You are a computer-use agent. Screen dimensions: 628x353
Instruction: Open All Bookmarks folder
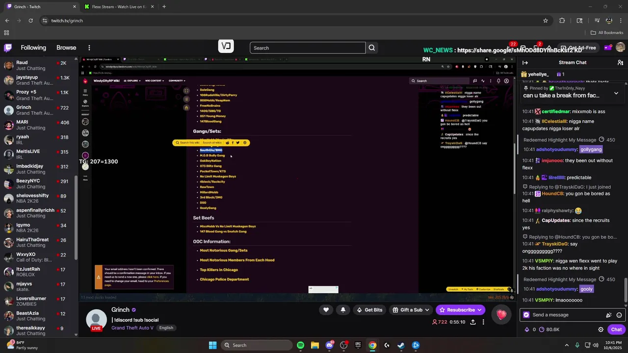coord(607,33)
